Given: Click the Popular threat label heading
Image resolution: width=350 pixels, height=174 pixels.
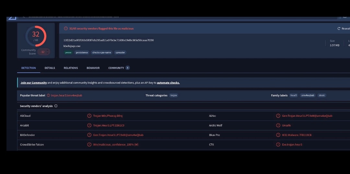Looking at the screenshot, I should pyautogui.click(x=33, y=95).
